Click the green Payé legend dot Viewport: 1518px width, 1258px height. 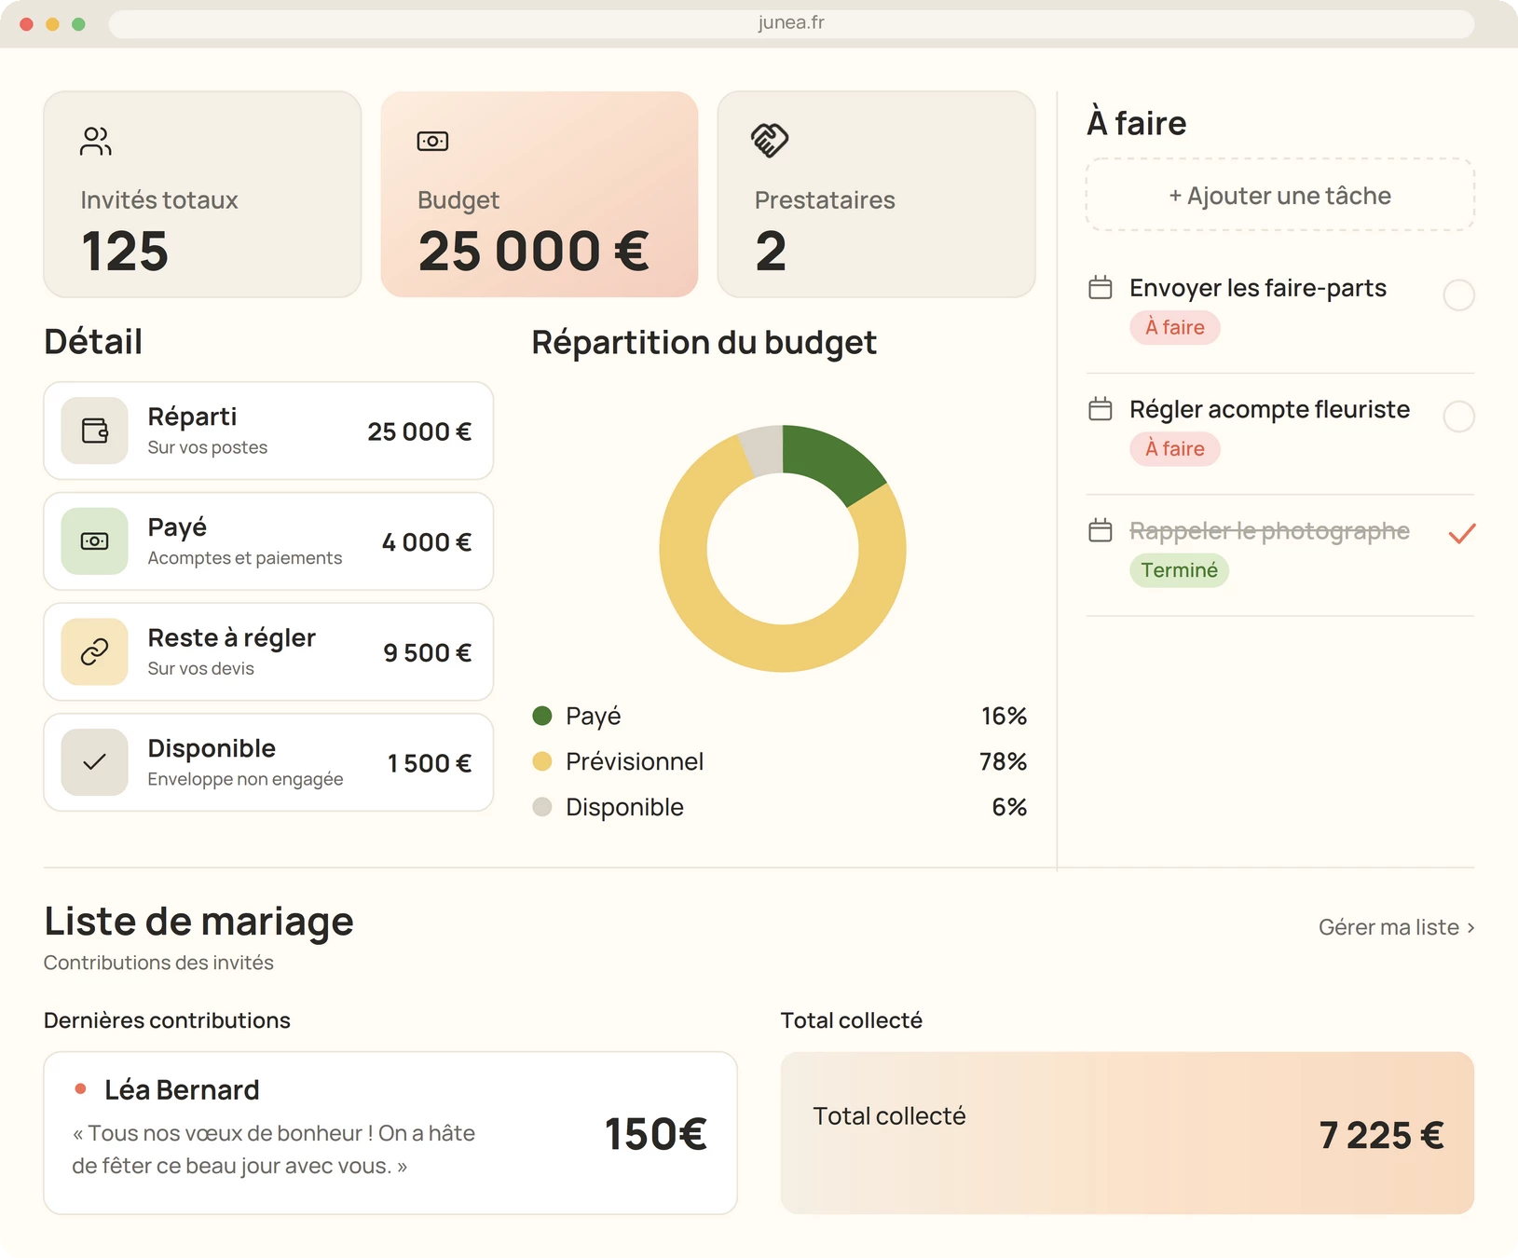542,716
